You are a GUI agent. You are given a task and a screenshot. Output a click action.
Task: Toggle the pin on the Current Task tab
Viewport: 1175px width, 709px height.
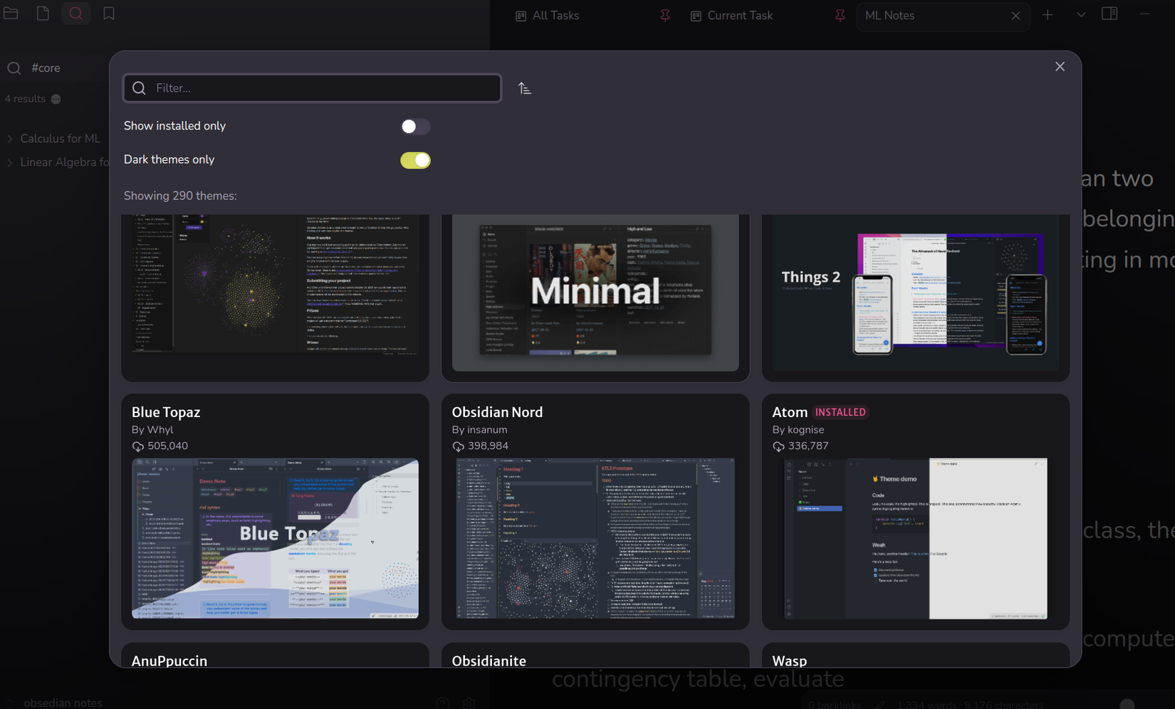[840, 15]
